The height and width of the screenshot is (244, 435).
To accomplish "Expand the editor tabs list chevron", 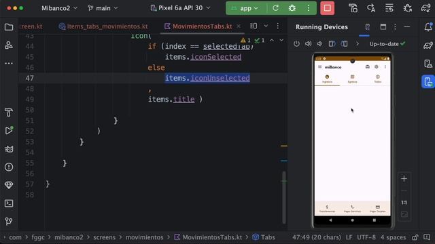I will [266, 26].
